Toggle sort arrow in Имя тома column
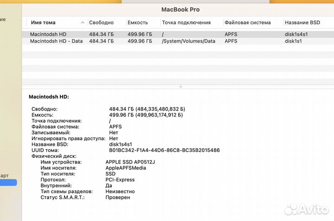 [83, 23]
